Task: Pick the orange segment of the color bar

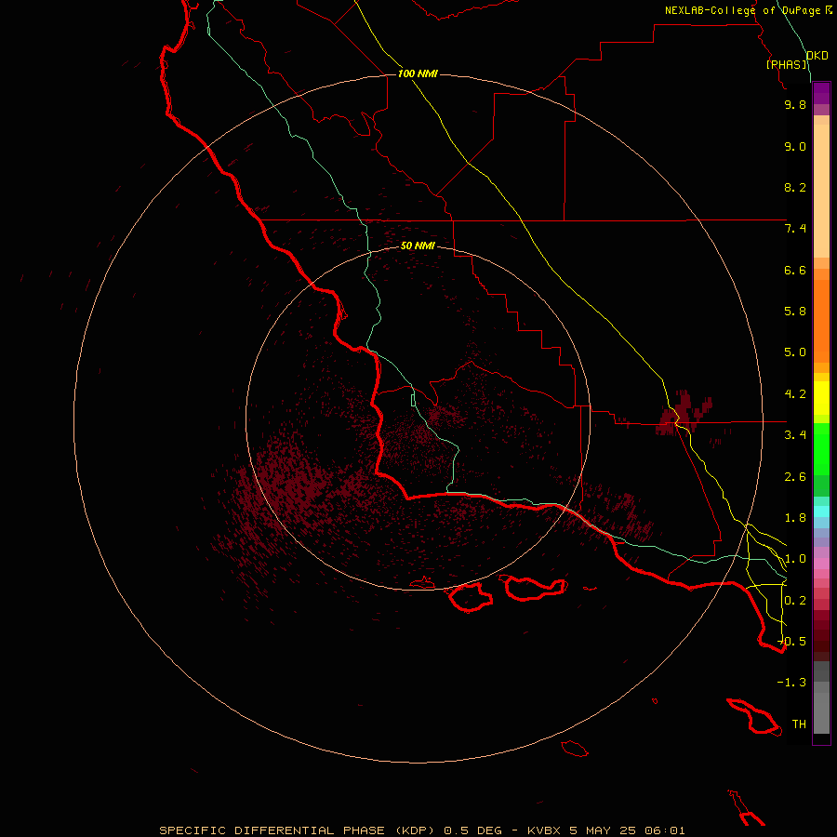Action: click(x=821, y=321)
